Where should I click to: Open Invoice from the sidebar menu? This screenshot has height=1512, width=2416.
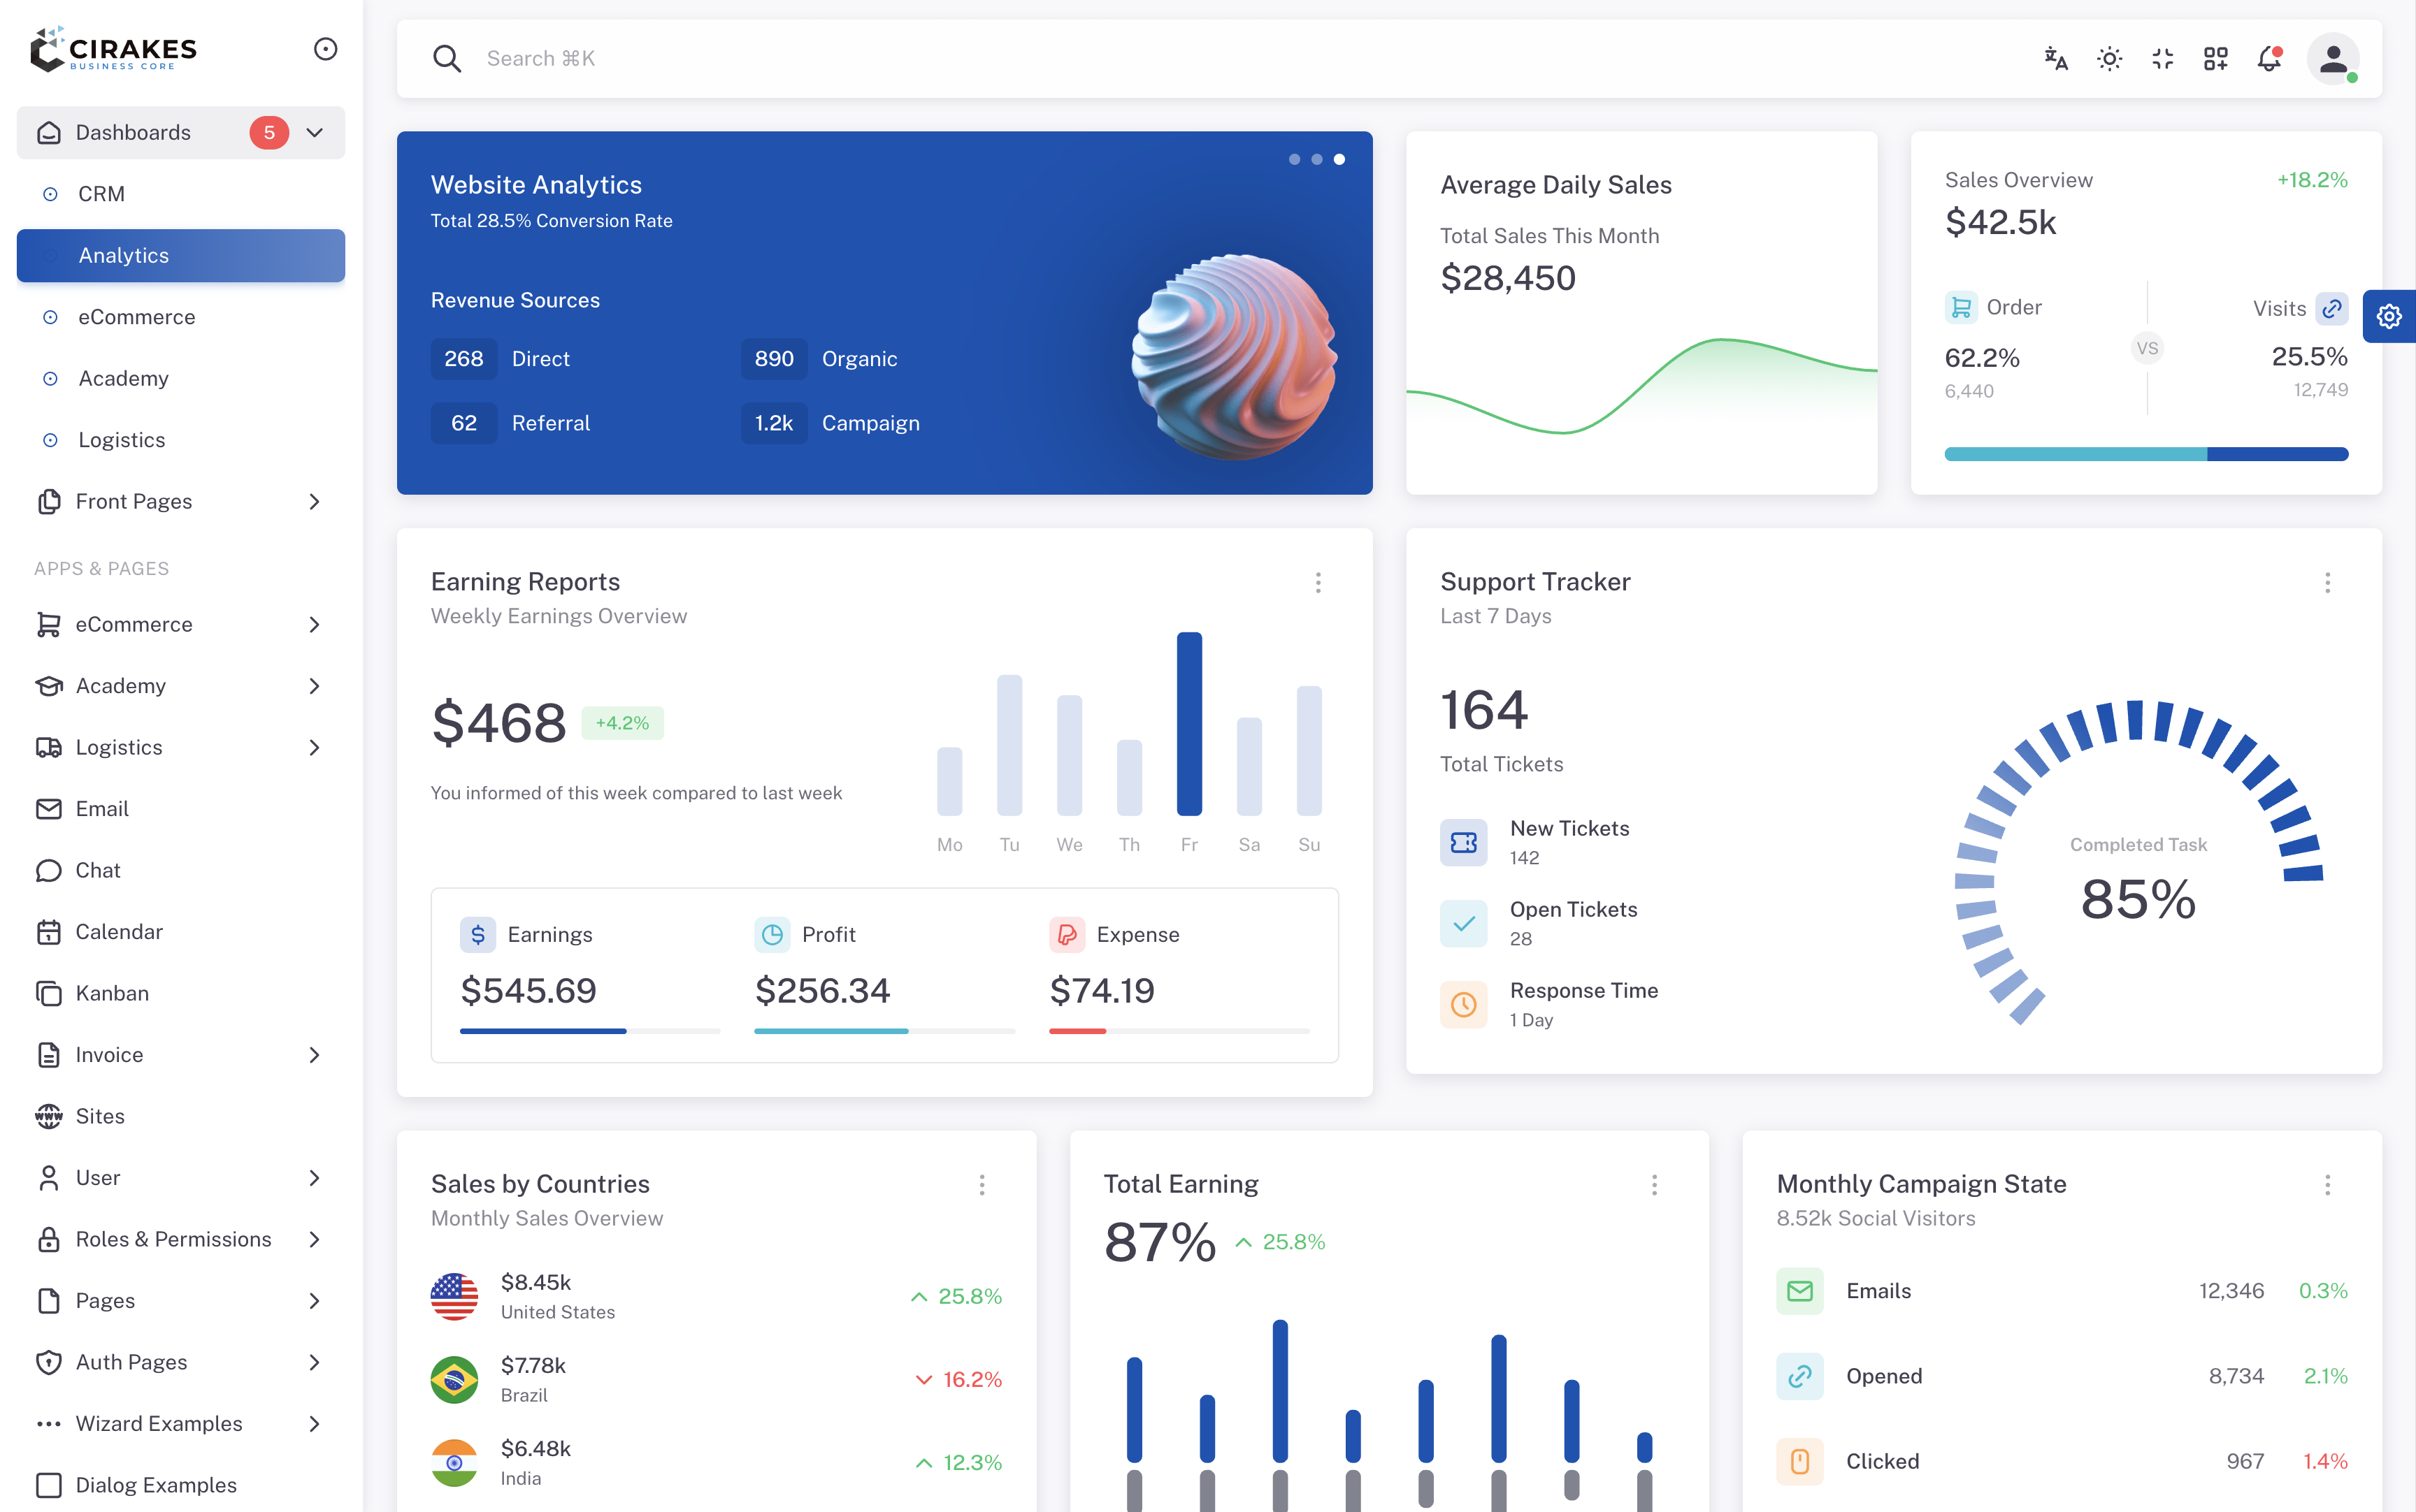click(109, 1054)
